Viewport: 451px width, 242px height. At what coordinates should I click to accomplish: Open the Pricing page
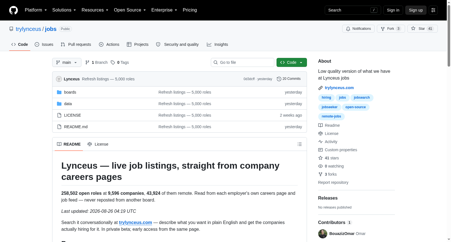point(190,10)
